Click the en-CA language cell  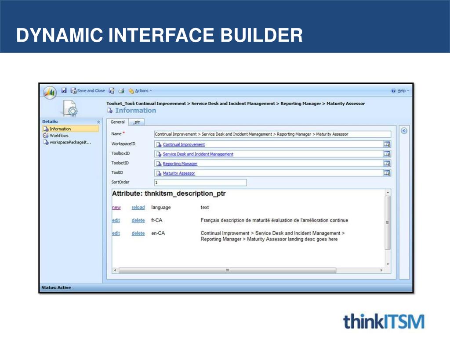point(158,233)
